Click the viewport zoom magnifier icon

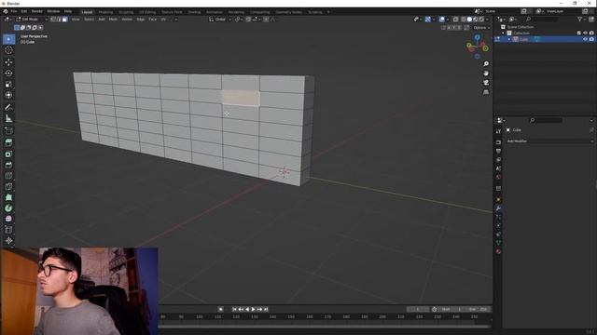(486, 64)
